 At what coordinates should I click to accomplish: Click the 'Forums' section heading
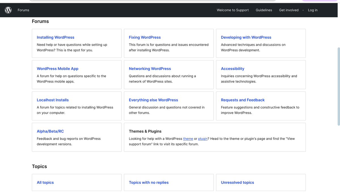coord(40,22)
